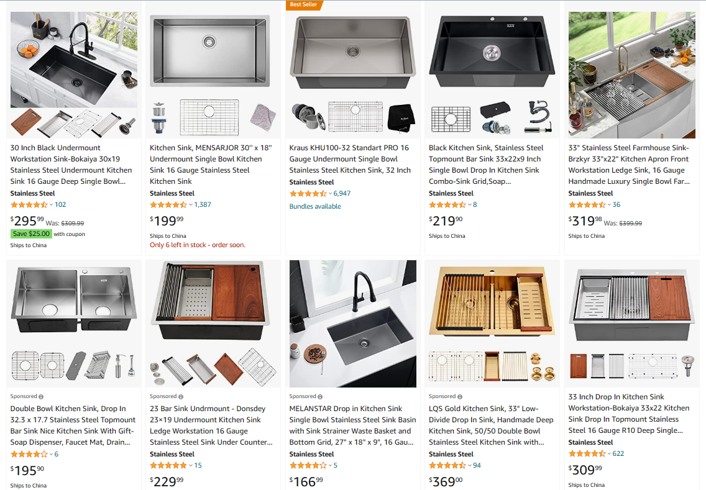Open Brzkyr 33" Stainless Steel Farmhouse Sink title
706x490 pixels.
pos(629,165)
